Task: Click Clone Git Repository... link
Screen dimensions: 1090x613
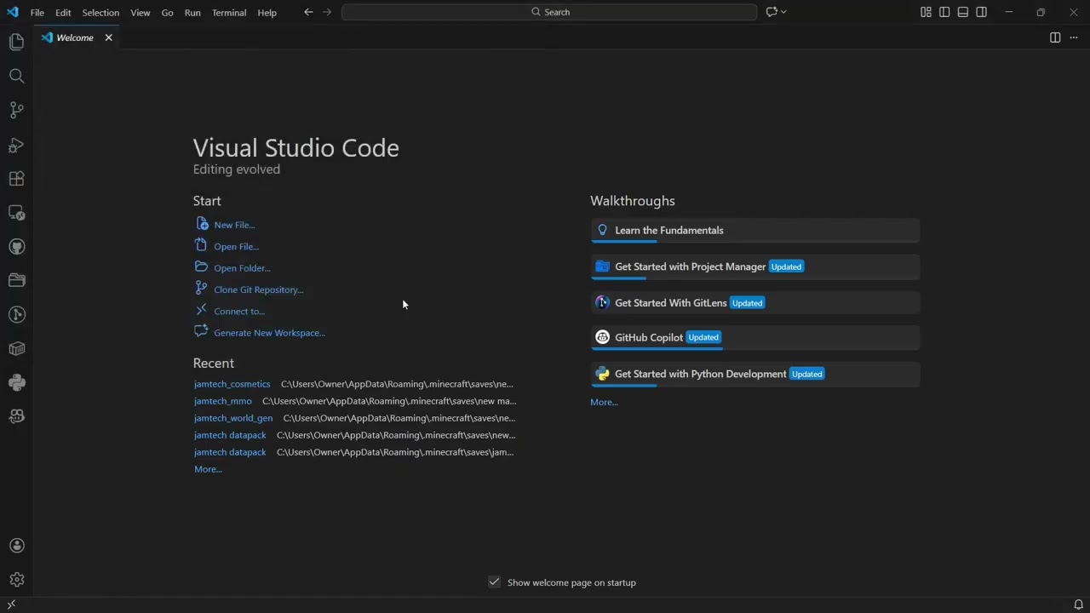Action: 258,289
